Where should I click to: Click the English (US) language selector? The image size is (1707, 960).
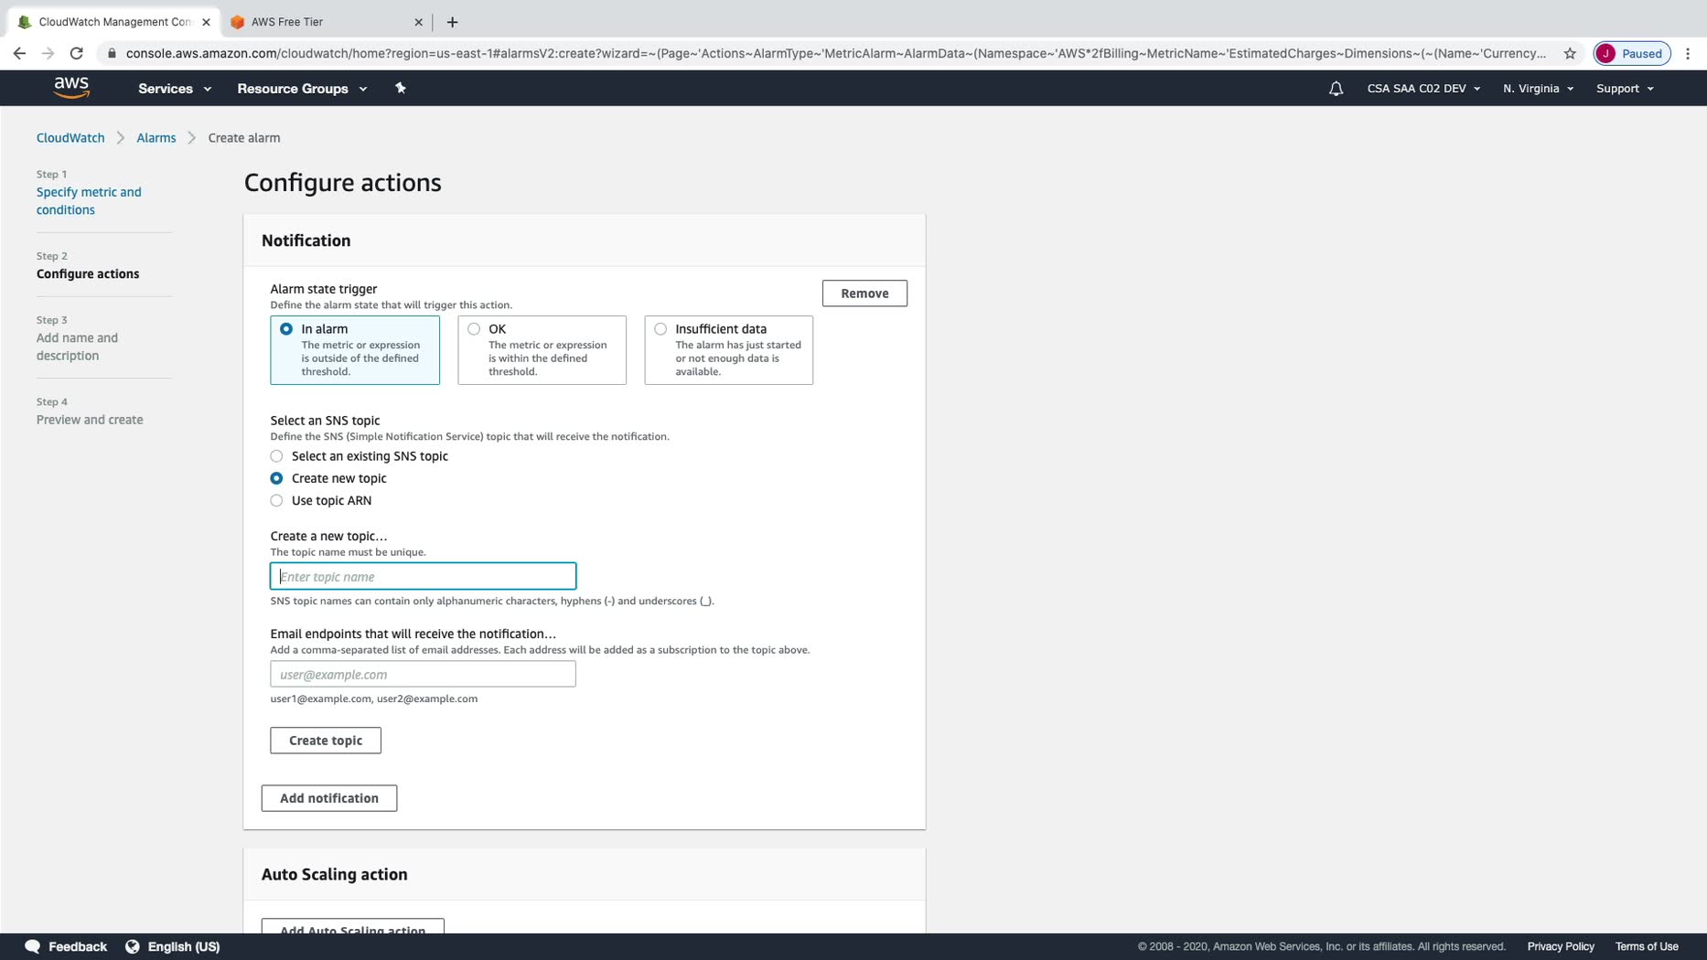(184, 946)
